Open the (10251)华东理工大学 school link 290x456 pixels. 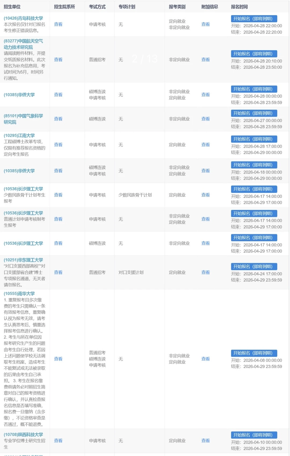tap(23, 260)
